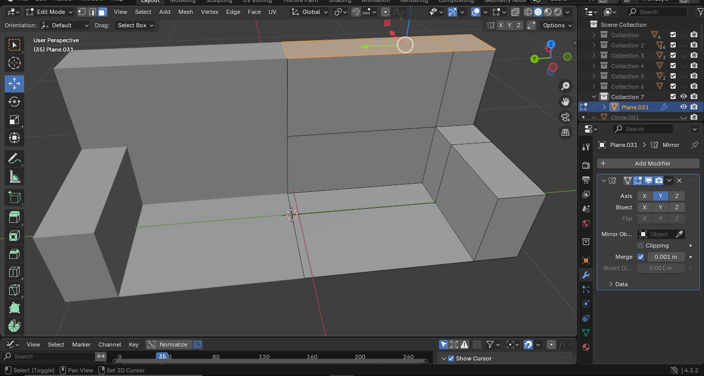Switch to face select mode

(x=102, y=12)
